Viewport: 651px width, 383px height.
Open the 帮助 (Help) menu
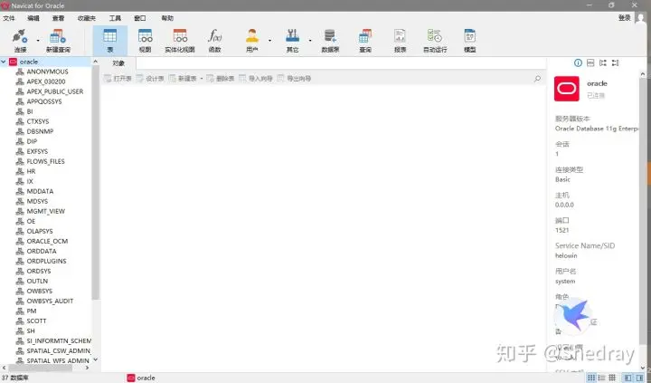(167, 18)
